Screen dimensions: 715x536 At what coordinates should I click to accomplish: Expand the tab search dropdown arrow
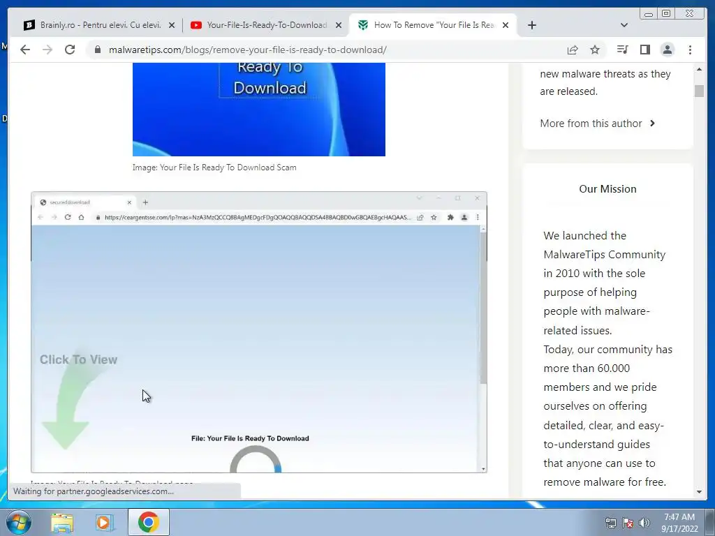[624, 25]
